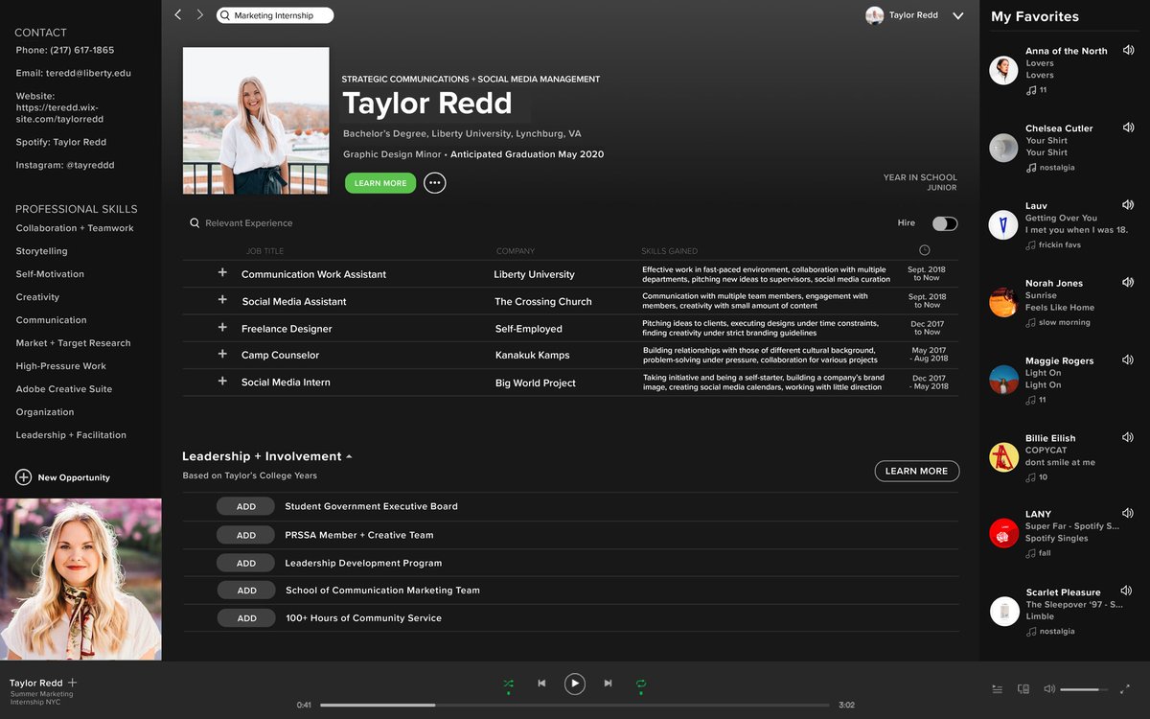Image resolution: width=1150 pixels, height=719 pixels.
Task: Click the clock icon in table header
Action: pos(924,250)
